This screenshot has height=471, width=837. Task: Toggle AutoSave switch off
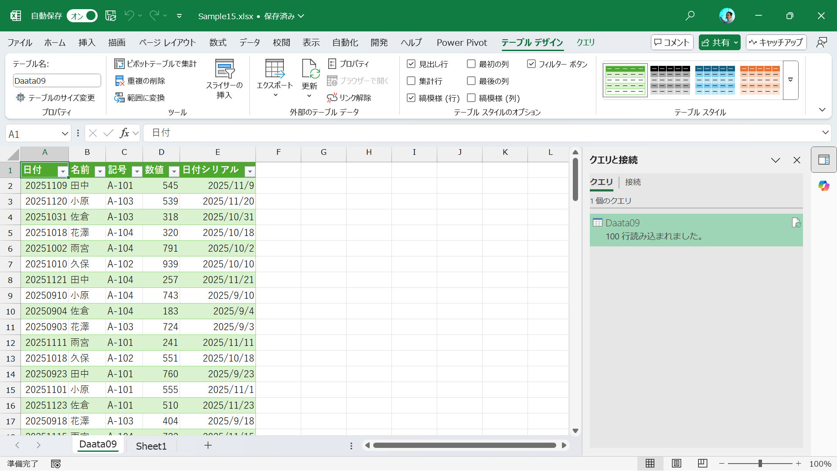pyautogui.click(x=82, y=16)
